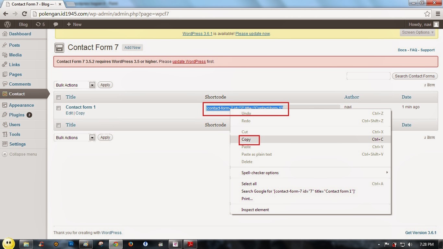
Task: Click Get Version 3.6.1 link
Action: point(421,233)
